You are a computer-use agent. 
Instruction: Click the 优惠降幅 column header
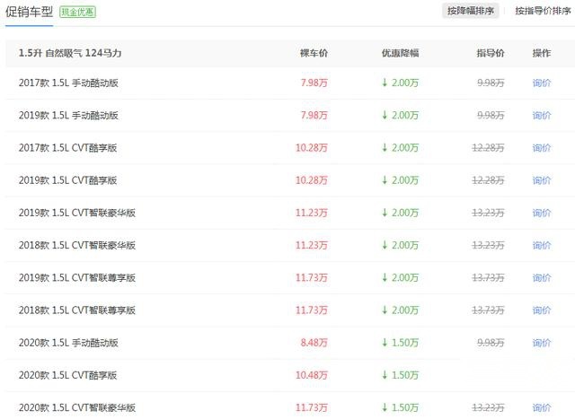click(400, 53)
